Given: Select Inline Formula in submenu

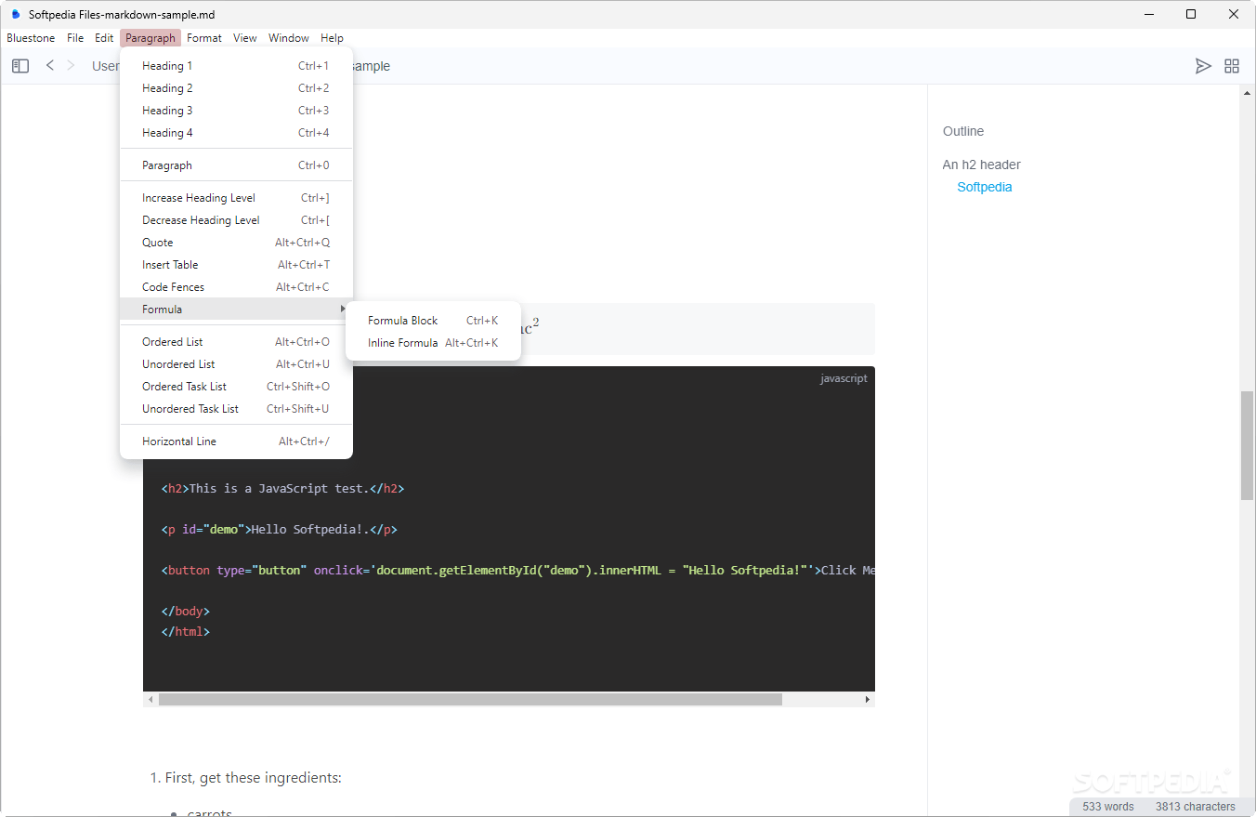Looking at the screenshot, I should pyautogui.click(x=433, y=343).
